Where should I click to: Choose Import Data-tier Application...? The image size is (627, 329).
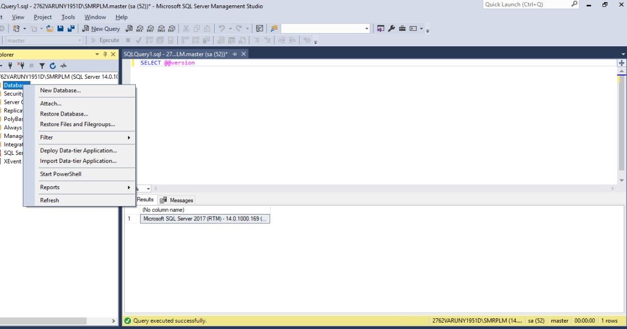tap(79, 161)
